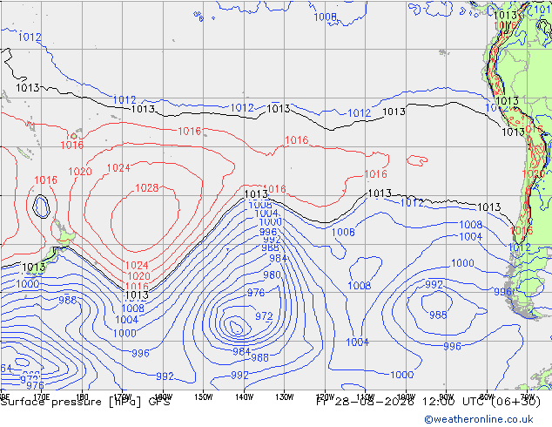Select the 140W longitude label
The image size is (552, 427).
point(245,397)
